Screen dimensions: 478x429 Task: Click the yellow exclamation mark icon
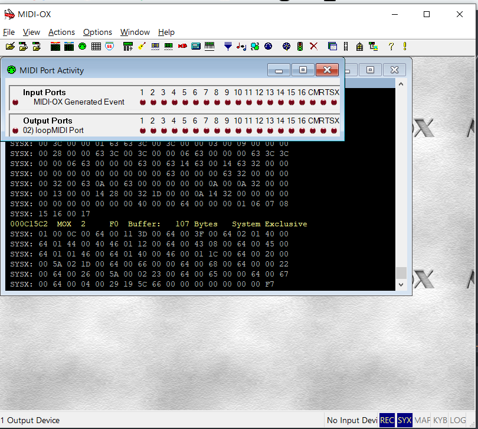click(405, 47)
